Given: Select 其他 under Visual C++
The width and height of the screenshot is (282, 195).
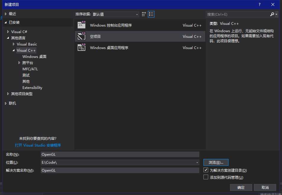Looking at the screenshot, I should [26, 81].
